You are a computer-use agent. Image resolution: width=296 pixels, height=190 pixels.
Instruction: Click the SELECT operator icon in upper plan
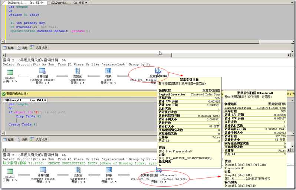tap(10, 72)
